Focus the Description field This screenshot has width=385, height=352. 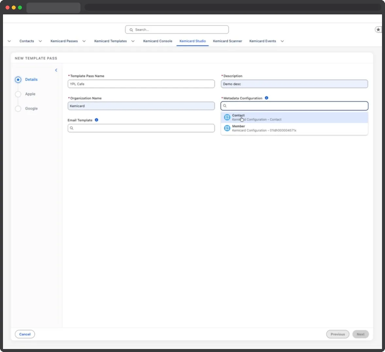click(294, 84)
